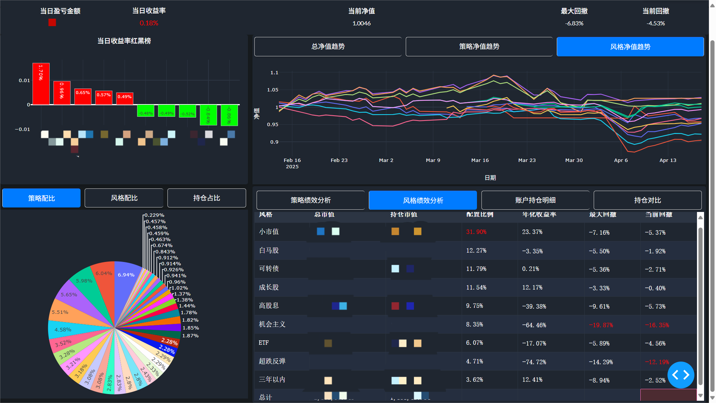Click the blue round code-arrows button
This screenshot has width=716, height=403.
tap(681, 375)
